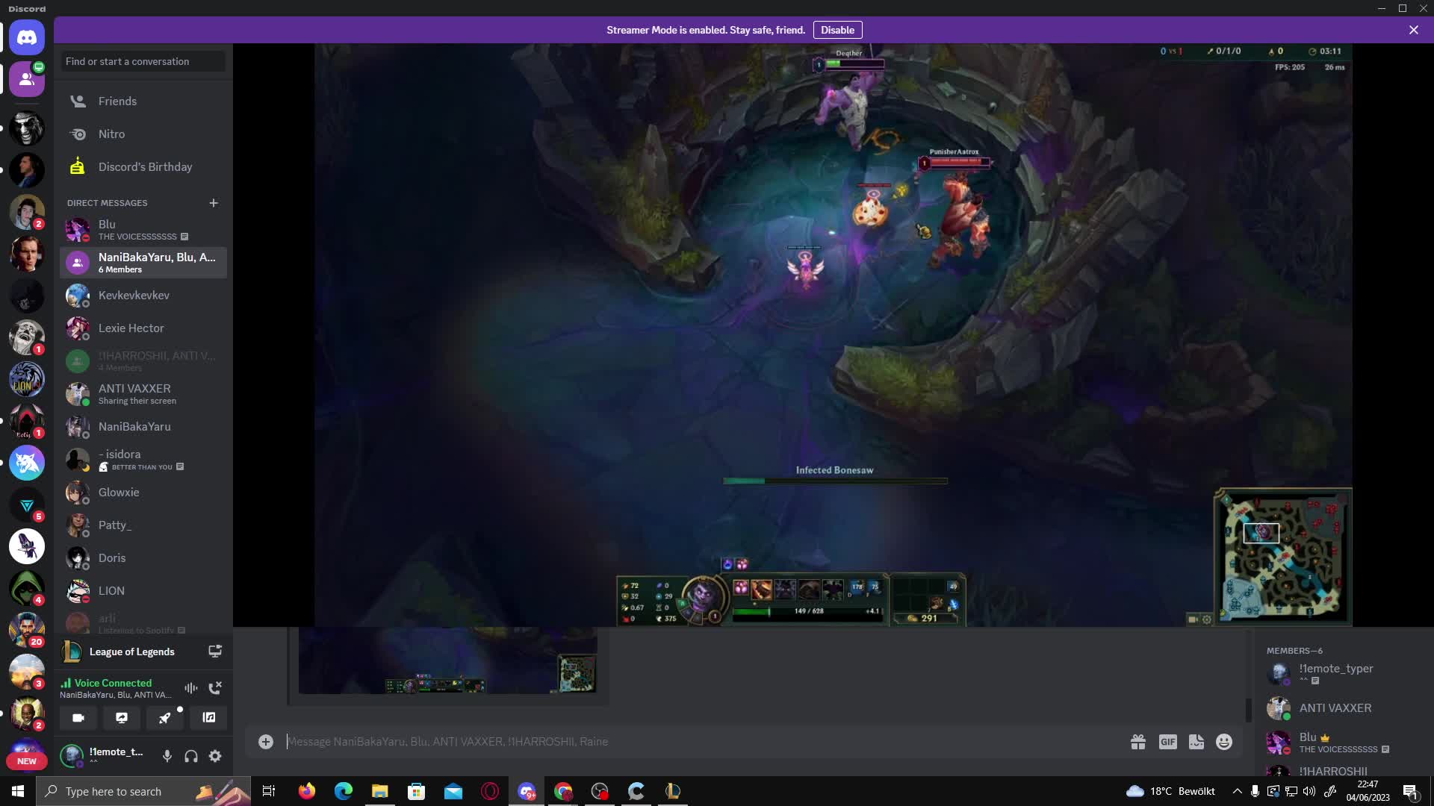
Task: Open File Explorer from the taskbar
Action: (x=380, y=791)
